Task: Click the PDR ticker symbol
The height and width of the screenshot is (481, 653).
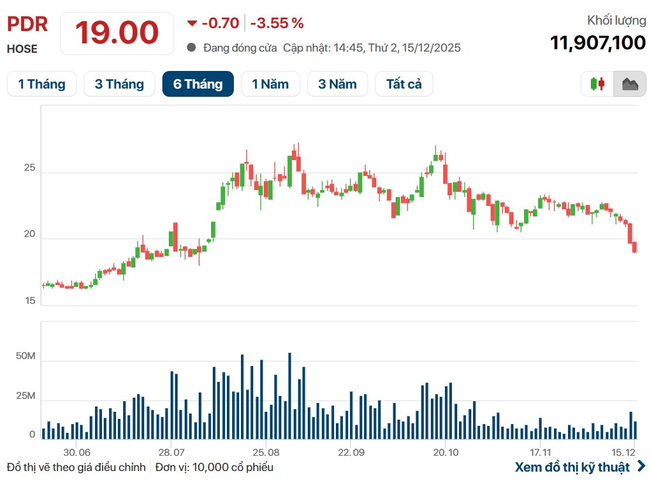Action: pyautogui.click(x=27, y=24)
